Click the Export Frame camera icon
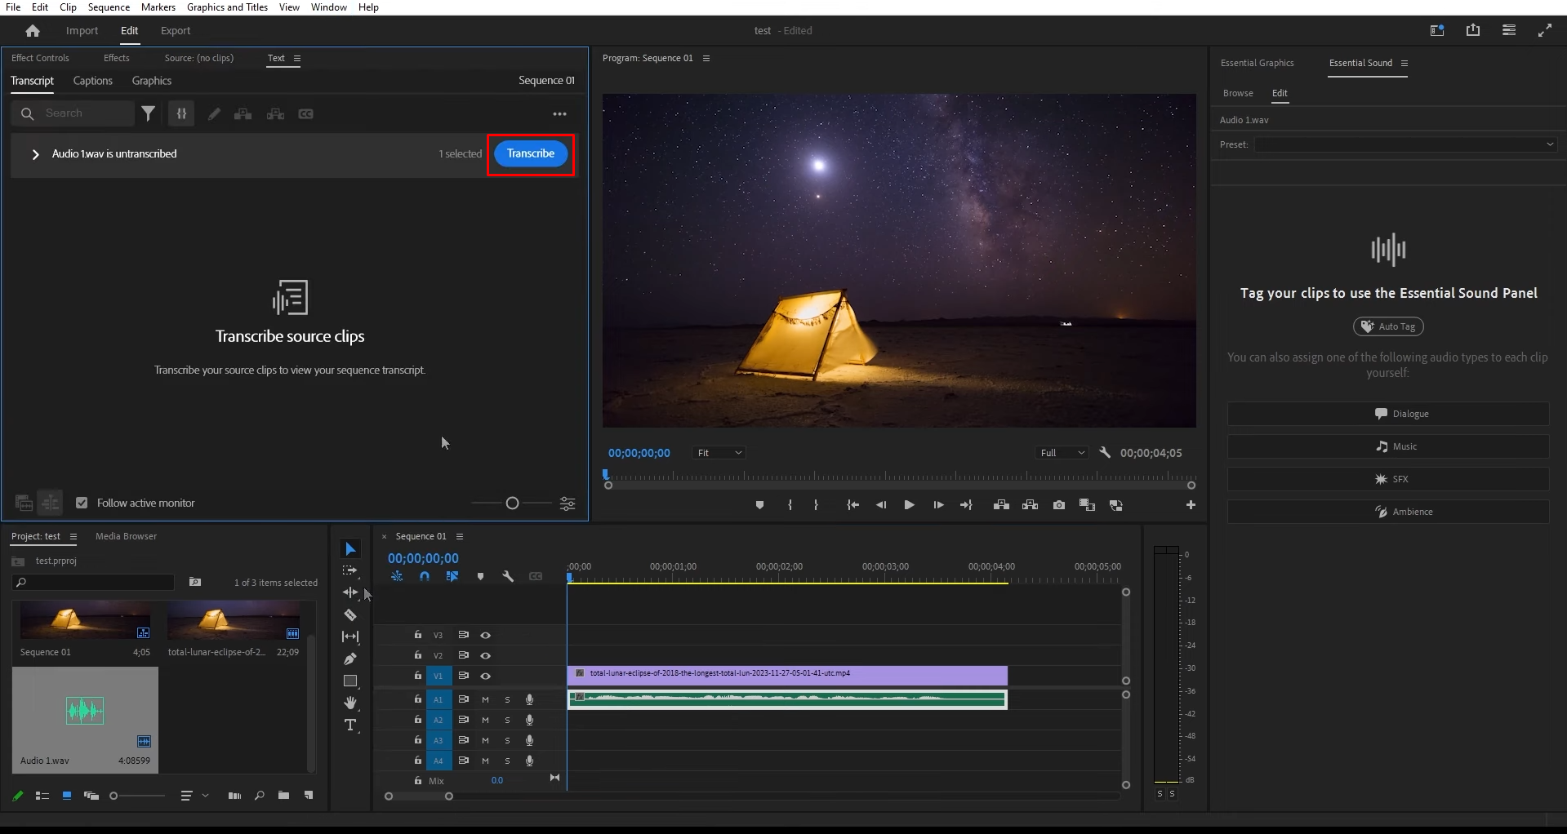 1059,505
